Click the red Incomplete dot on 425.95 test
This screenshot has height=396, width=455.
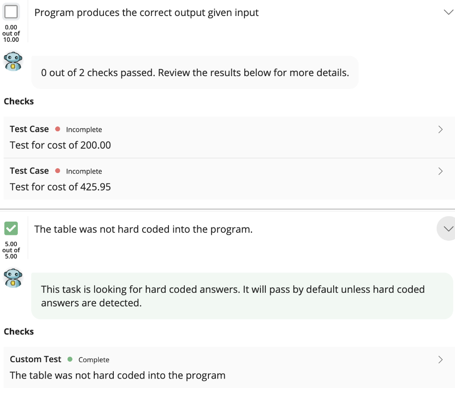pyautogui.click(x=58, y=171)
